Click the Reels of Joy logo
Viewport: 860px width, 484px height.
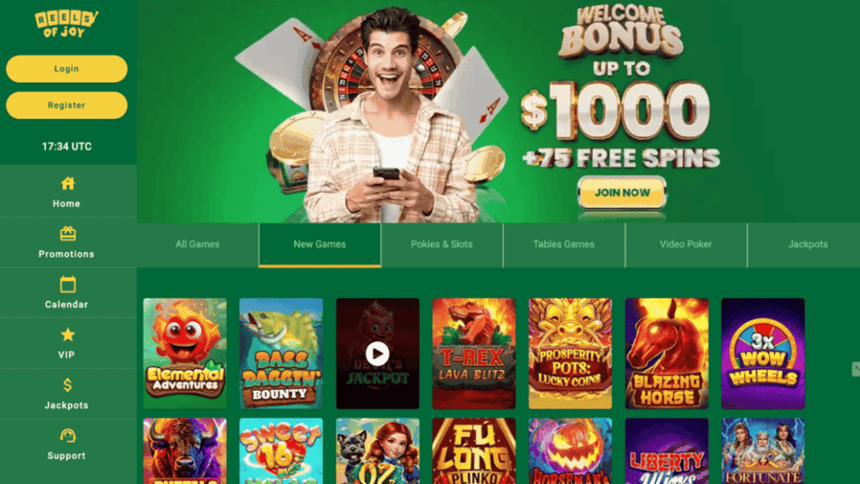click(66, 24)
